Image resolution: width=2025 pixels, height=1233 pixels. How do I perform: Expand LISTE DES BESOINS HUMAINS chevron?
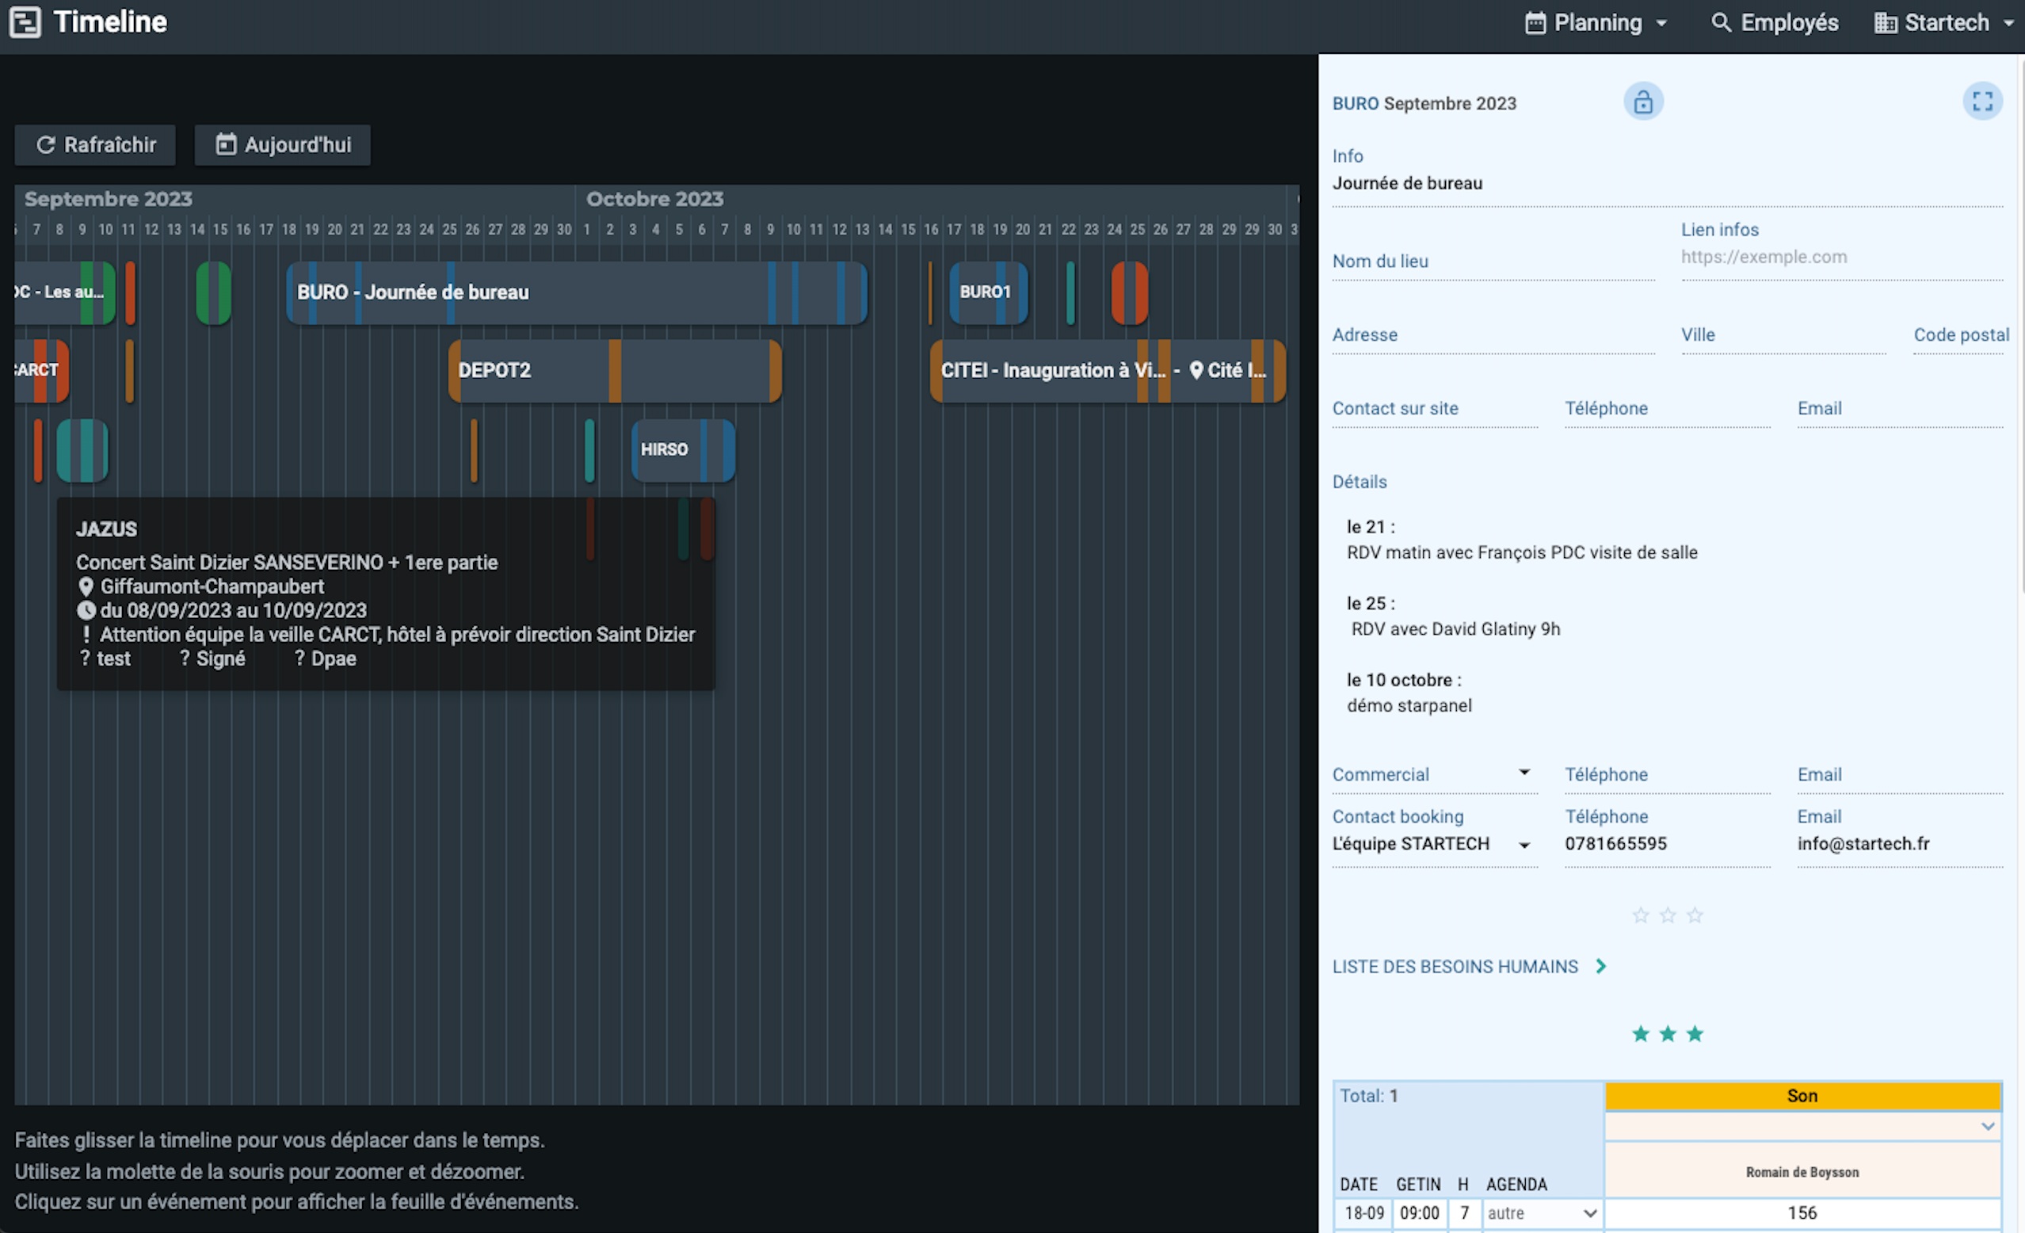click(x=1600, y=967)
